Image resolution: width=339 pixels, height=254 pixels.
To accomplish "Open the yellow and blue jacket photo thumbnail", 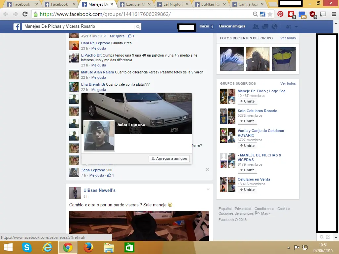I will (x=284, y=59).
